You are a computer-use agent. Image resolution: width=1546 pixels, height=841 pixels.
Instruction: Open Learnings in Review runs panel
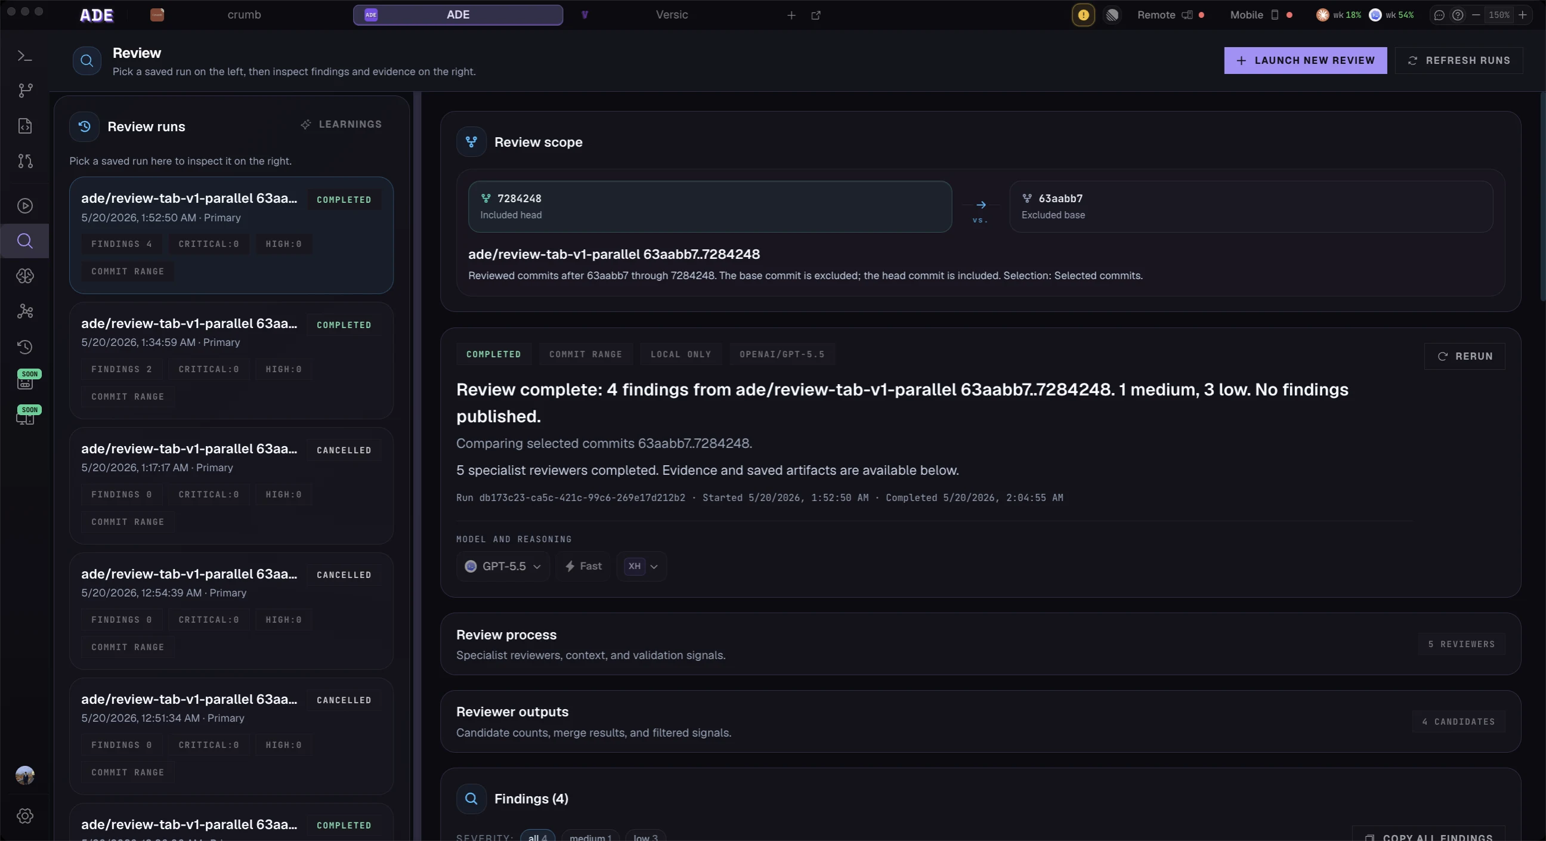click(341, 124)
